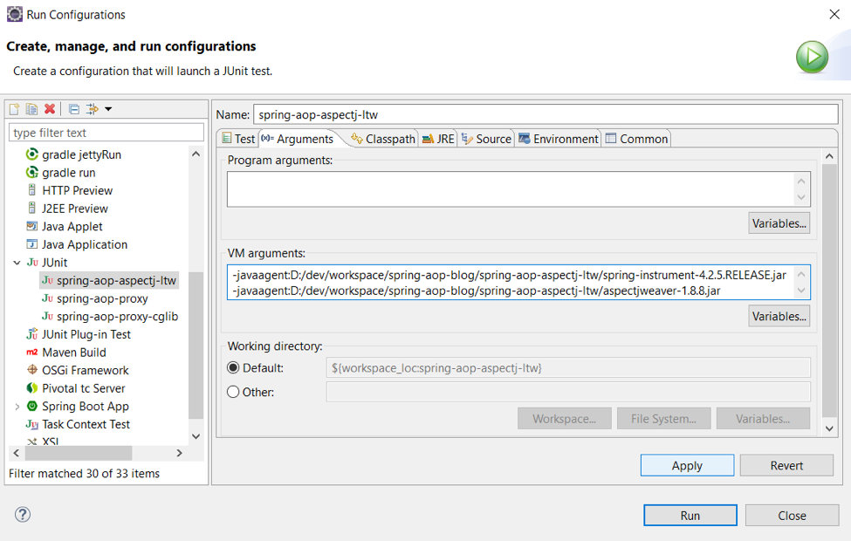Switch to the Source tab
The image size is (851, 541).
click(486, 139)
